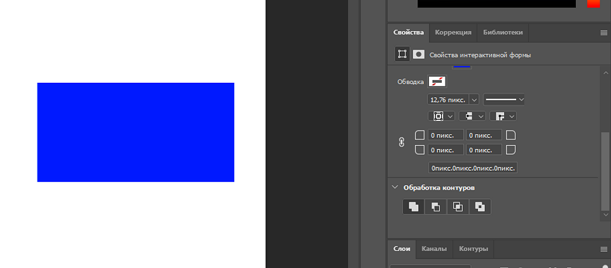This screenshot has width=611, height=268.
Task: Select the Exclude overlapping shapes icon
Action: (480, 206)
